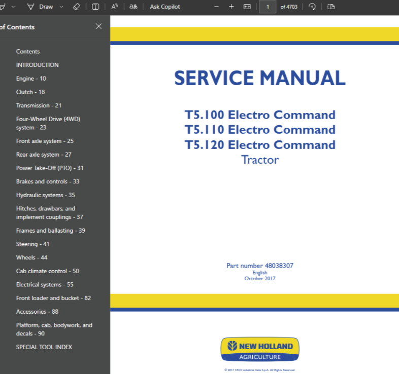Open Power Take-Off (PTO) - 31
Viewport: 399px width, 374px height.
(50, 168)
